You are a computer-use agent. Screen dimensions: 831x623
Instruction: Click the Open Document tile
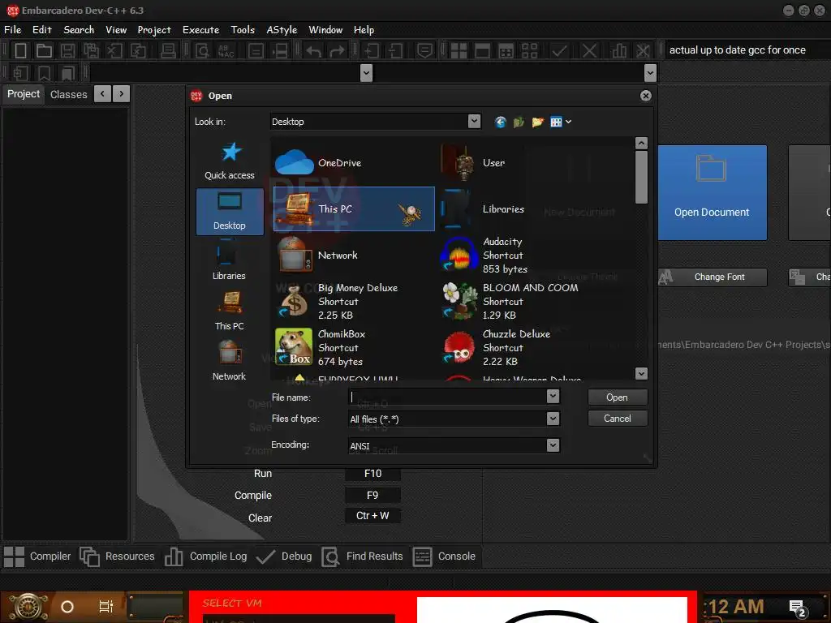pos(713,193)
